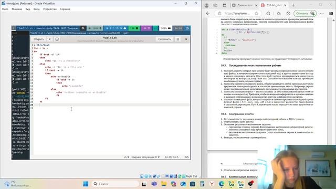The width and height of the screenshot is (336, 189).
Task: Open the sh language selector in status bar
Action: tap(126, 157)
